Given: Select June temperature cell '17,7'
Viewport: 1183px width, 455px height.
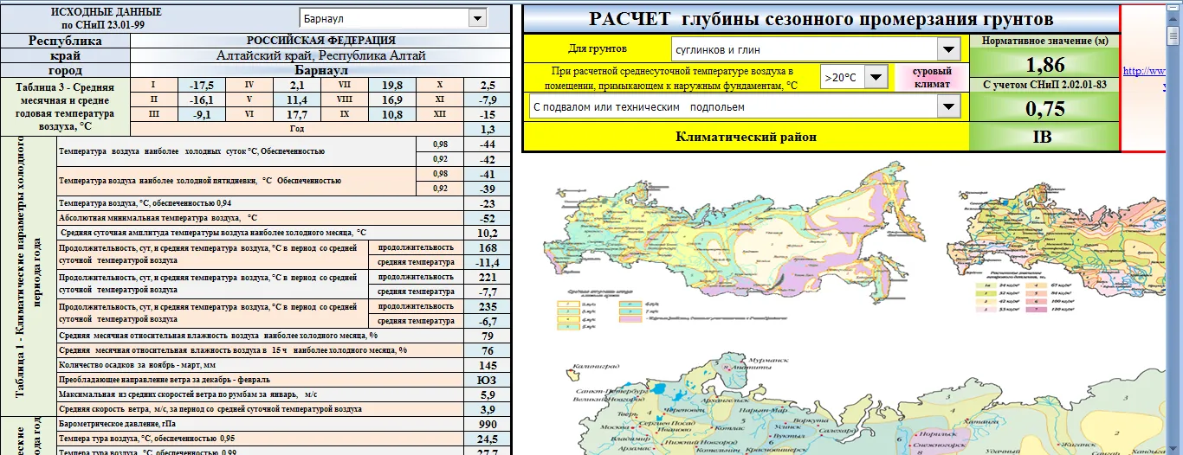Looking at the screenshot, I should 297,113.
